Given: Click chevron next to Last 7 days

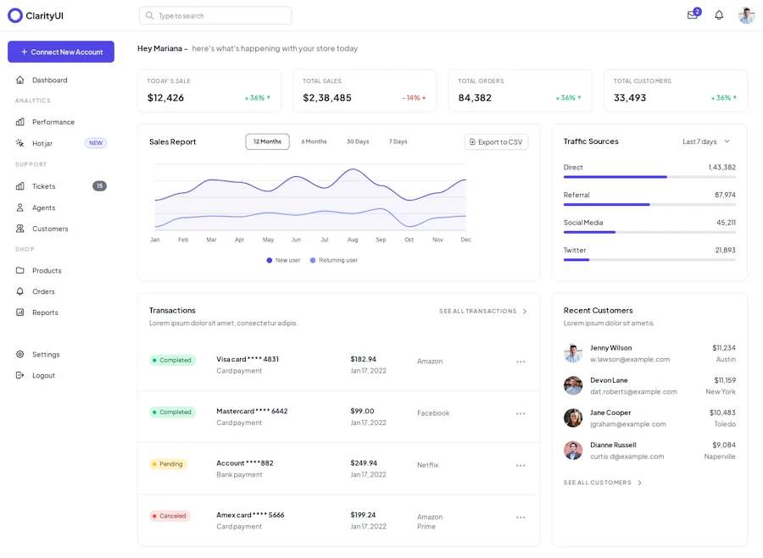Looking at the screenshot, I should pos(727,141).
